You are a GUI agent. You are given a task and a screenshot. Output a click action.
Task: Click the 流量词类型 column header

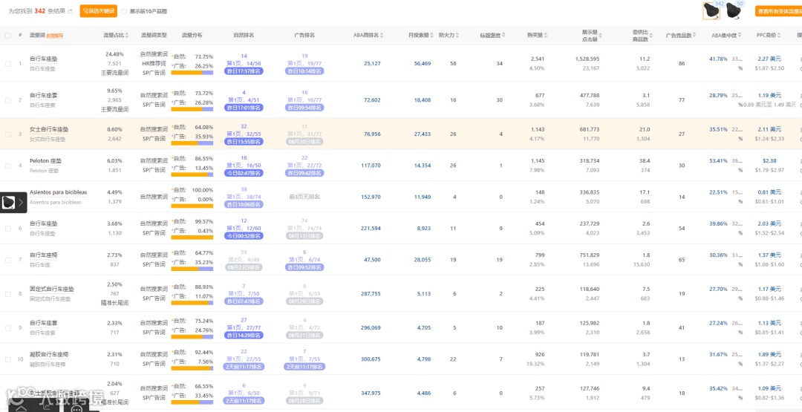(154, 36)
